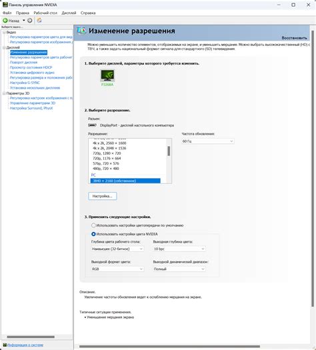Click the PC category header in resolution list

pos(93,175)
